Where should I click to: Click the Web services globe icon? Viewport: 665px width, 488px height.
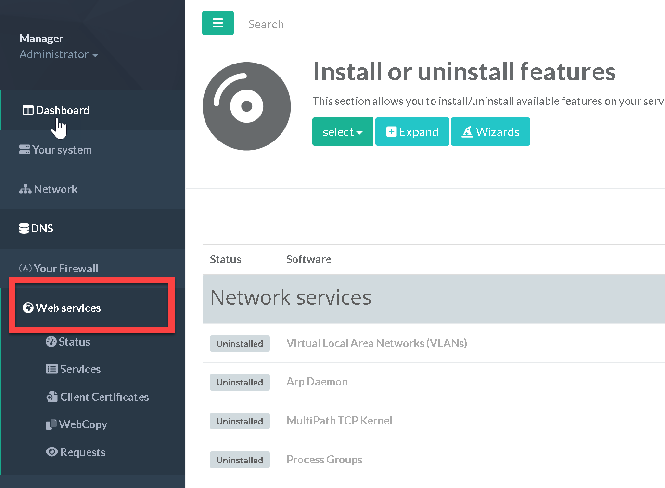click(x=28, y=308)
